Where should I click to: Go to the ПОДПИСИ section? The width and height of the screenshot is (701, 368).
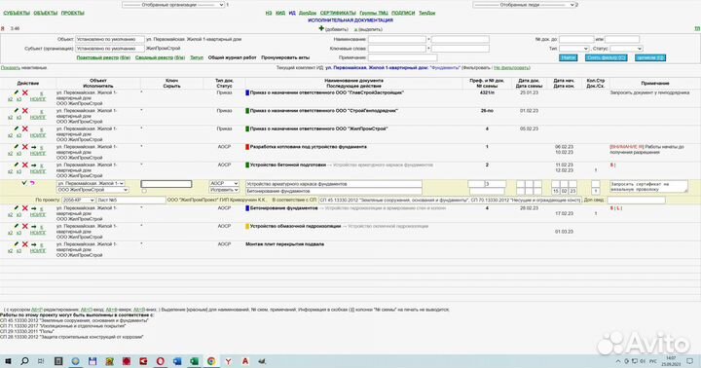click(403, 13)
